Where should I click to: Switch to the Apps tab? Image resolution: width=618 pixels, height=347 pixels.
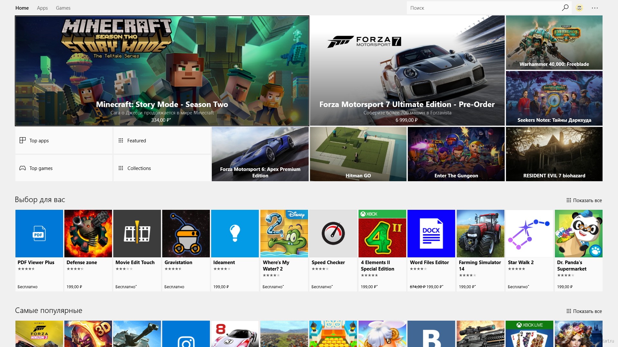click(42, 8)
